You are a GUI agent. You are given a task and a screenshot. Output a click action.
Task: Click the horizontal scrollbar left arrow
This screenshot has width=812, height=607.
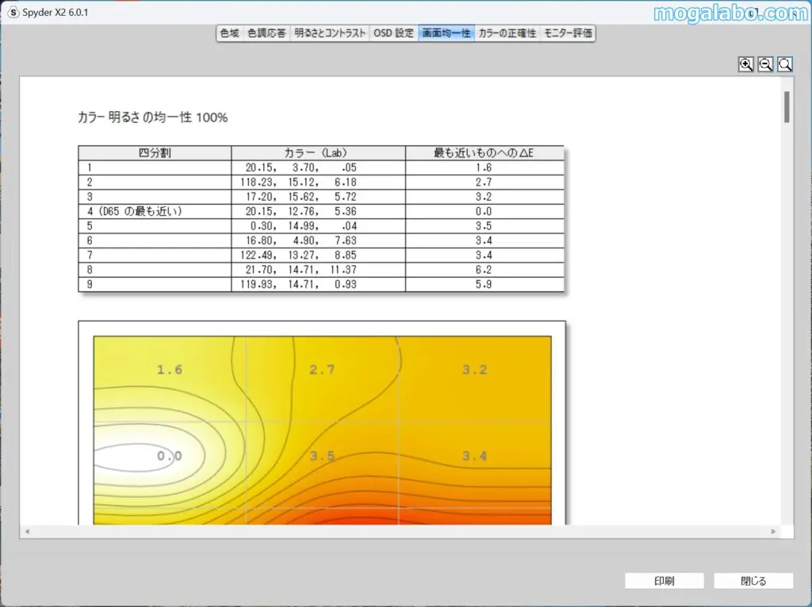click(27, 531)
